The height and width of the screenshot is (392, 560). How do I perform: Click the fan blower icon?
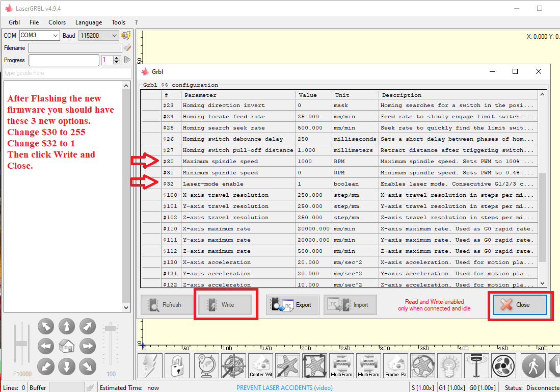(503, 365)
